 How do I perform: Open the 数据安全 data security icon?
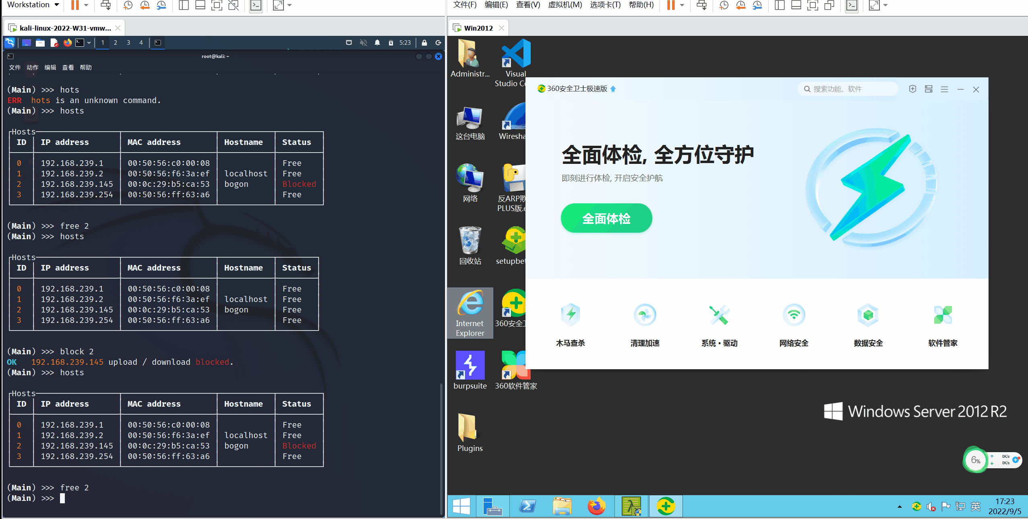point(868,315)
